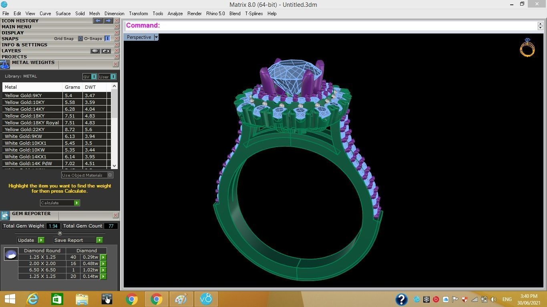The height and width of the screenshot is (307, 547).
Task: Open the Perspective viewport dropdown arrow
Action: click(x=156, y=37)
